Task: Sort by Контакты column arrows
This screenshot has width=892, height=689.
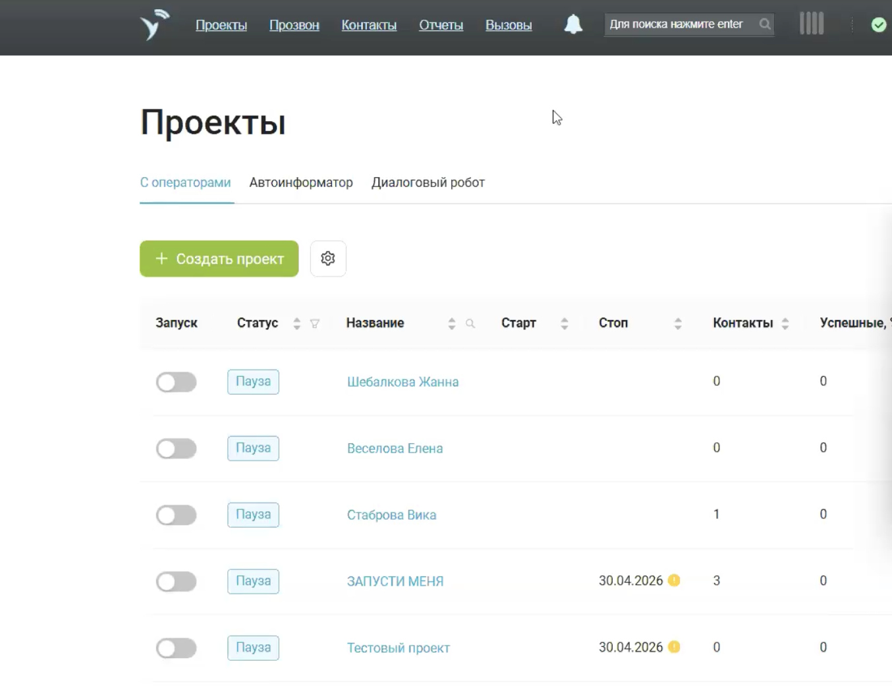Action: pos(785,323)
